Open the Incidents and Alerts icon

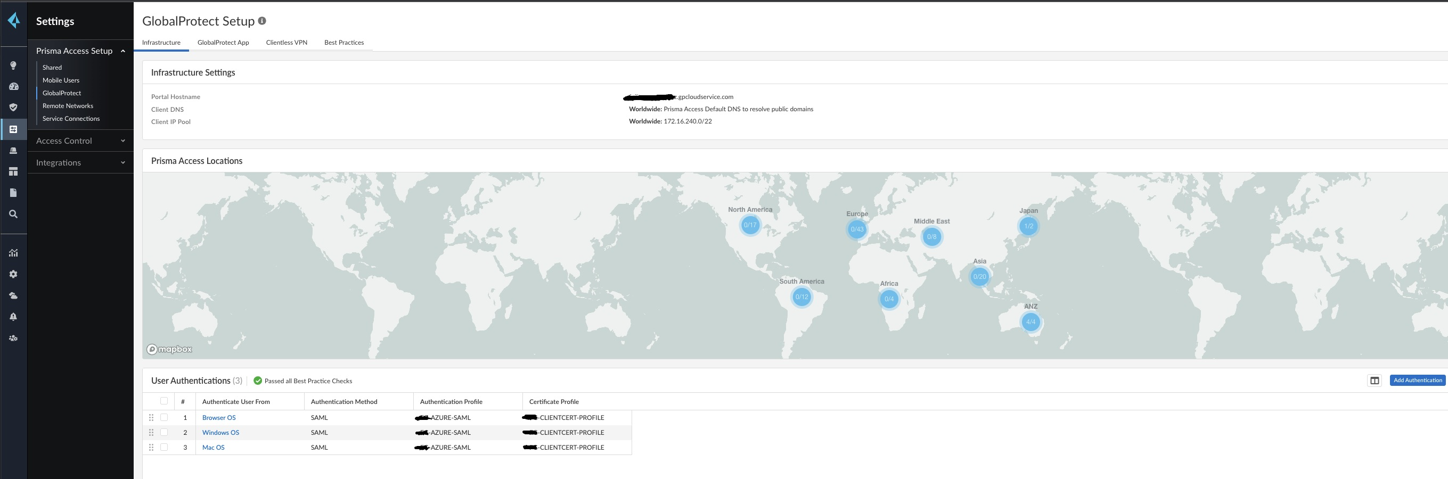[x=13, y=150]
